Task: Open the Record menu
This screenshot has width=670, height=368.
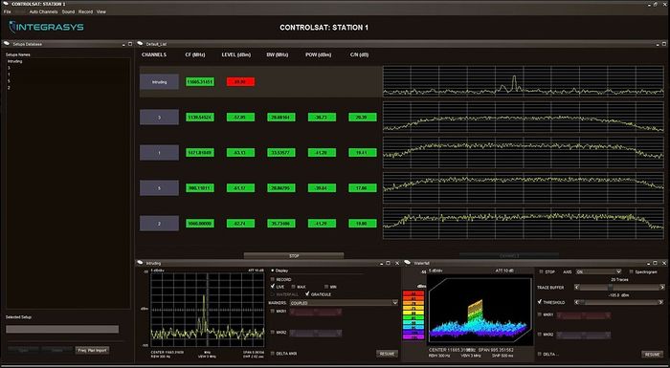Action: (x=85, y=12)
